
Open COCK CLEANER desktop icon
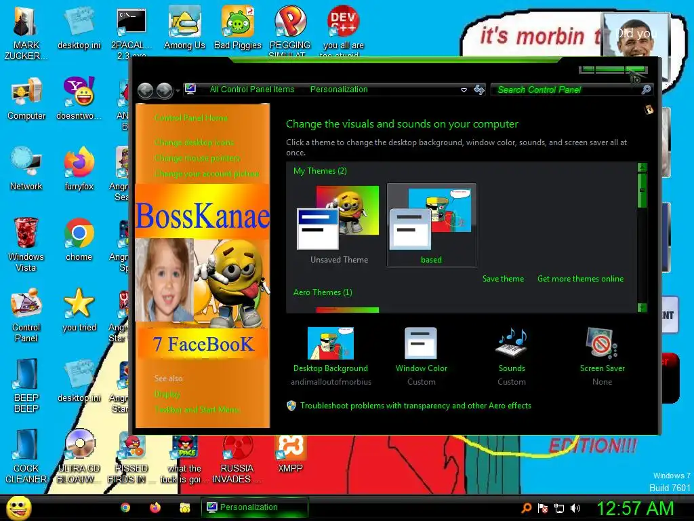26,456
